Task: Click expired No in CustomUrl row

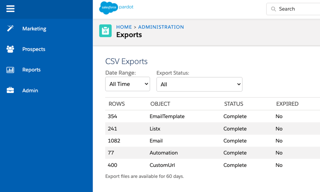Action: coord(279,165)
